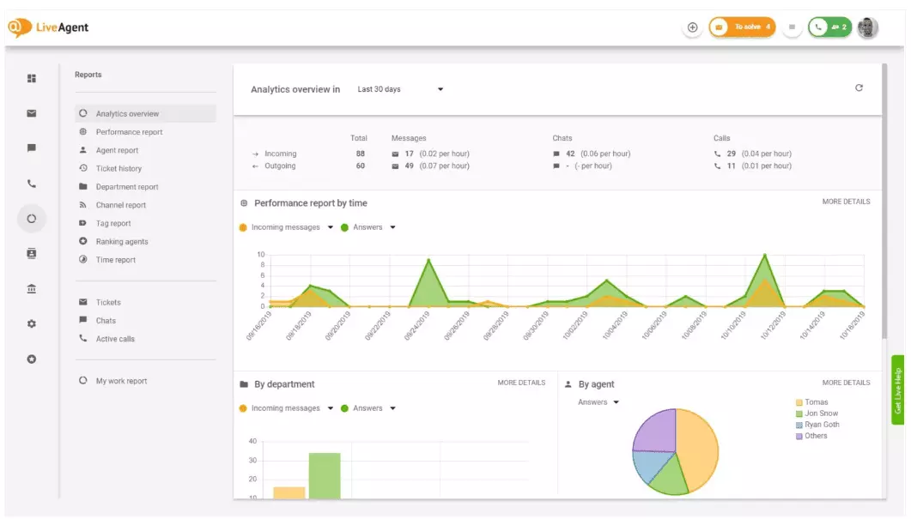Open the Incoming messages dropdown in Performance report
This screenshot has height=519, width=911.
coord(292,226)
